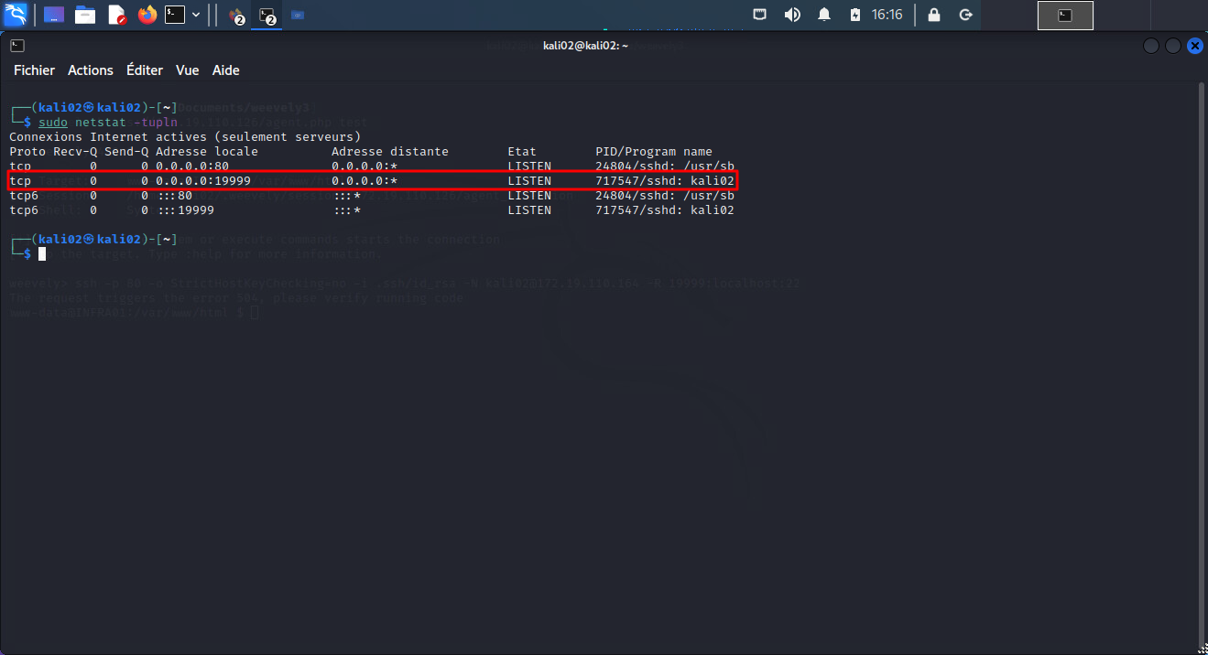Open the Kali applications menu
Screen dimensions: 1208x655
tap(16, 15)
